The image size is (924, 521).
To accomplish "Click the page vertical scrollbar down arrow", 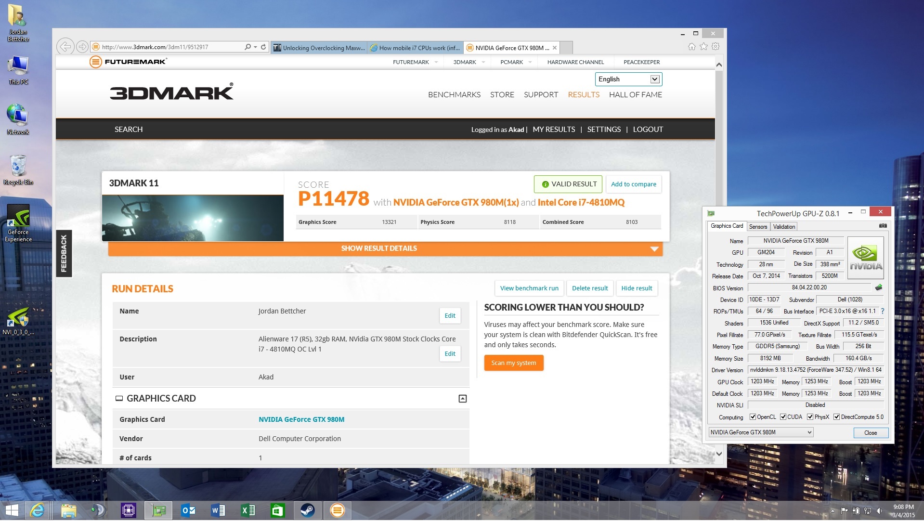I will [719, 454].
